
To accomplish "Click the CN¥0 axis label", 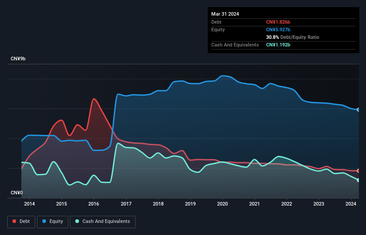I will pyautogui.click(x=17, y=193).
